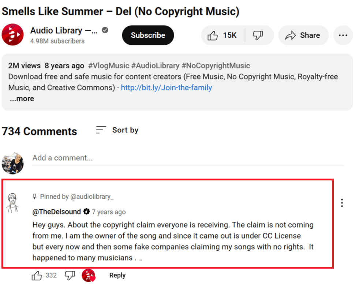Dislike the pinned comment
The width and height of the screenshot is (359, 288).
click(x=70, y=276)
